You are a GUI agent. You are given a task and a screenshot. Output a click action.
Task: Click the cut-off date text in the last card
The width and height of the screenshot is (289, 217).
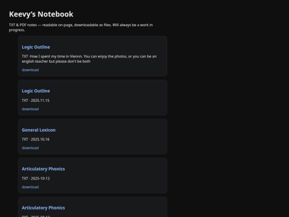36,216
